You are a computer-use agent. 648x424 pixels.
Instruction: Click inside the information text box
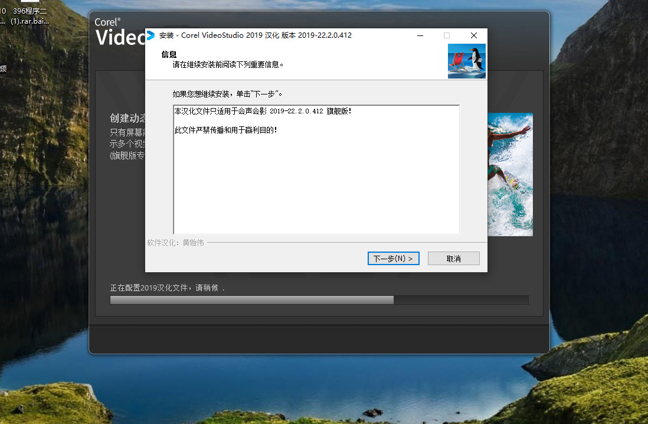tap(316, 169)
